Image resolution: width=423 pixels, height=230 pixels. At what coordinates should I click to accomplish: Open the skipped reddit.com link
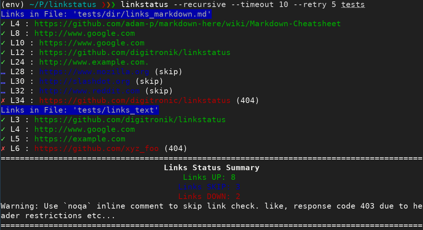pos(90,91)
